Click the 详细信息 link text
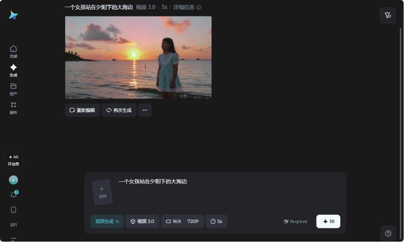Viewport: 404px width, 242px height. [184, 7]
